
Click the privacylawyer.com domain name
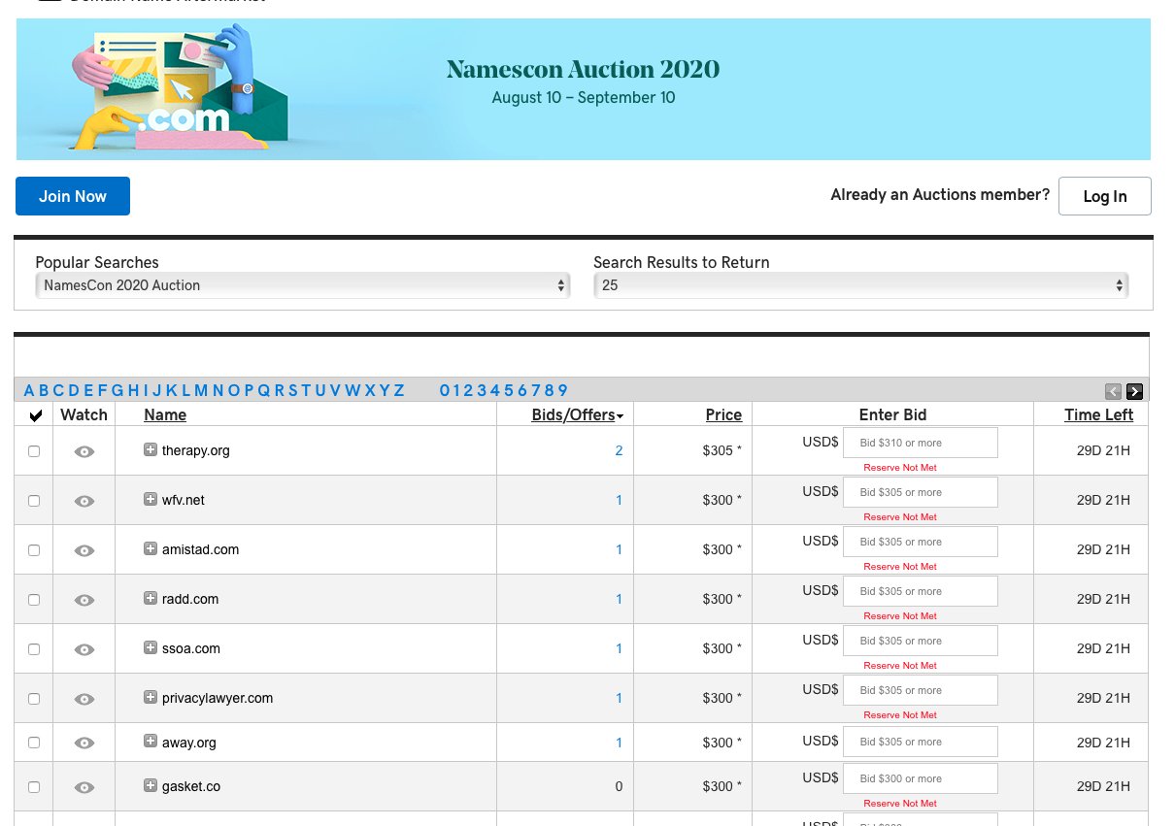218,699
